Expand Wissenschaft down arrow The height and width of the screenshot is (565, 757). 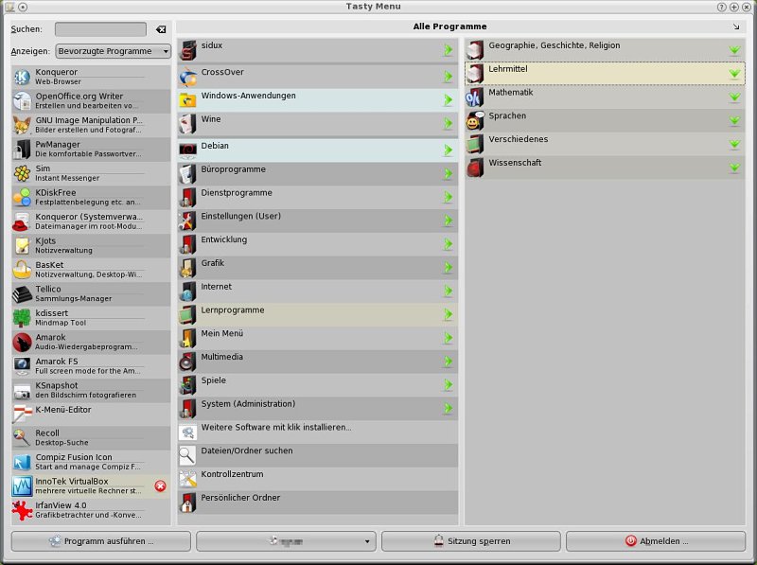[x=734, y=168]
